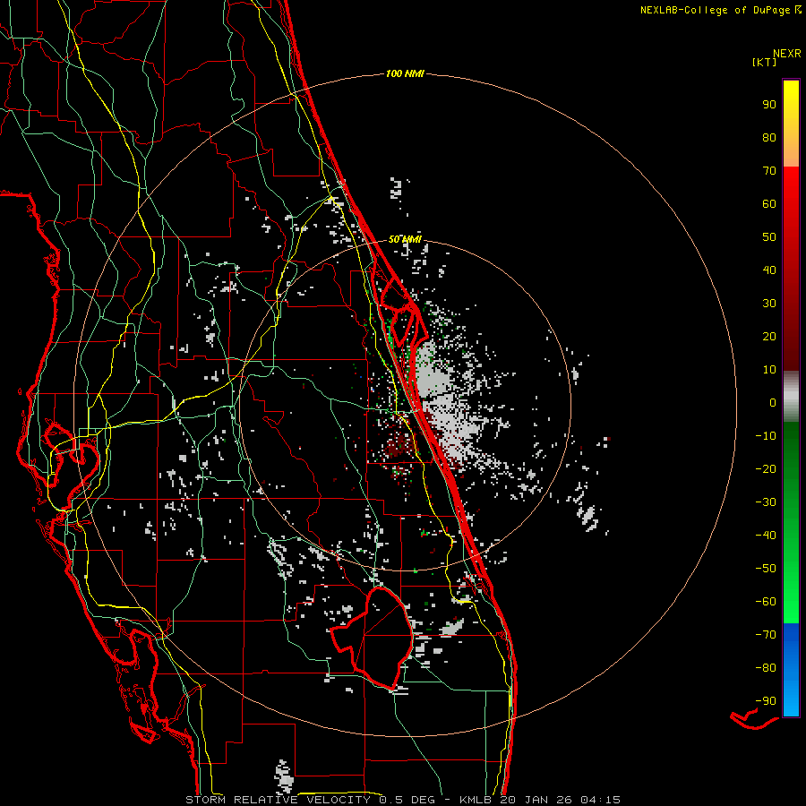Click the -60 value on the velocity scale
Image resolution: width=806 pixels, height=806 pixels.
pos(766,602)
